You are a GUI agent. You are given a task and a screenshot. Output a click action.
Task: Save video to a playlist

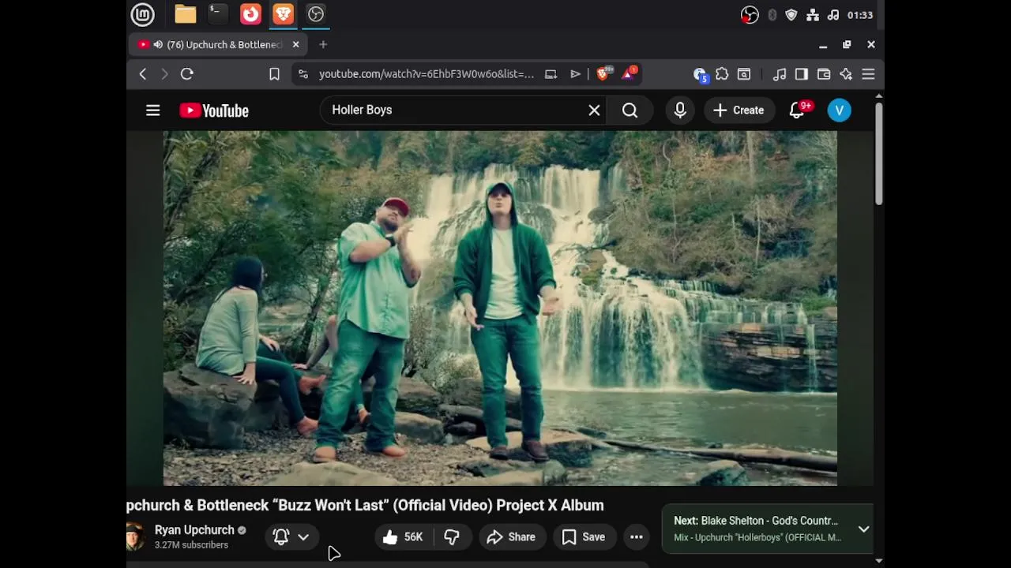584,537
